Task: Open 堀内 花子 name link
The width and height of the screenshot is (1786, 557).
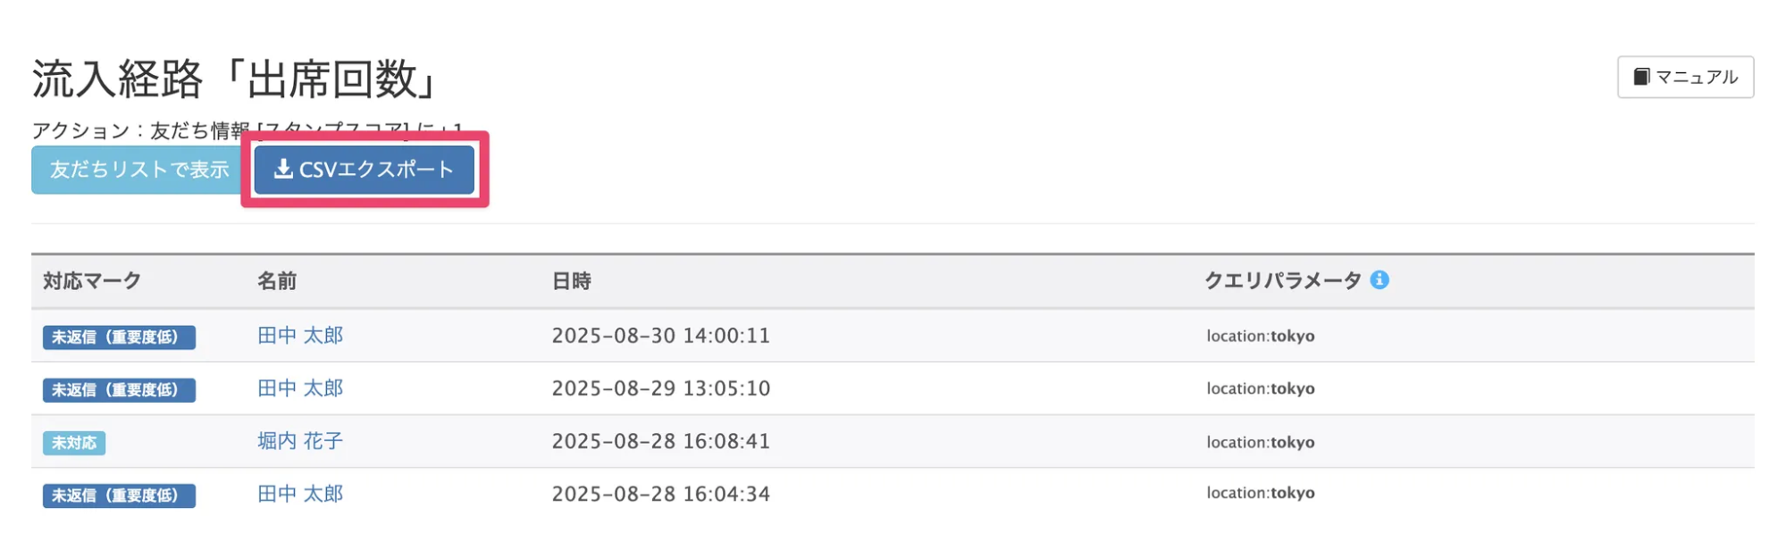Action: pos(300,441)
